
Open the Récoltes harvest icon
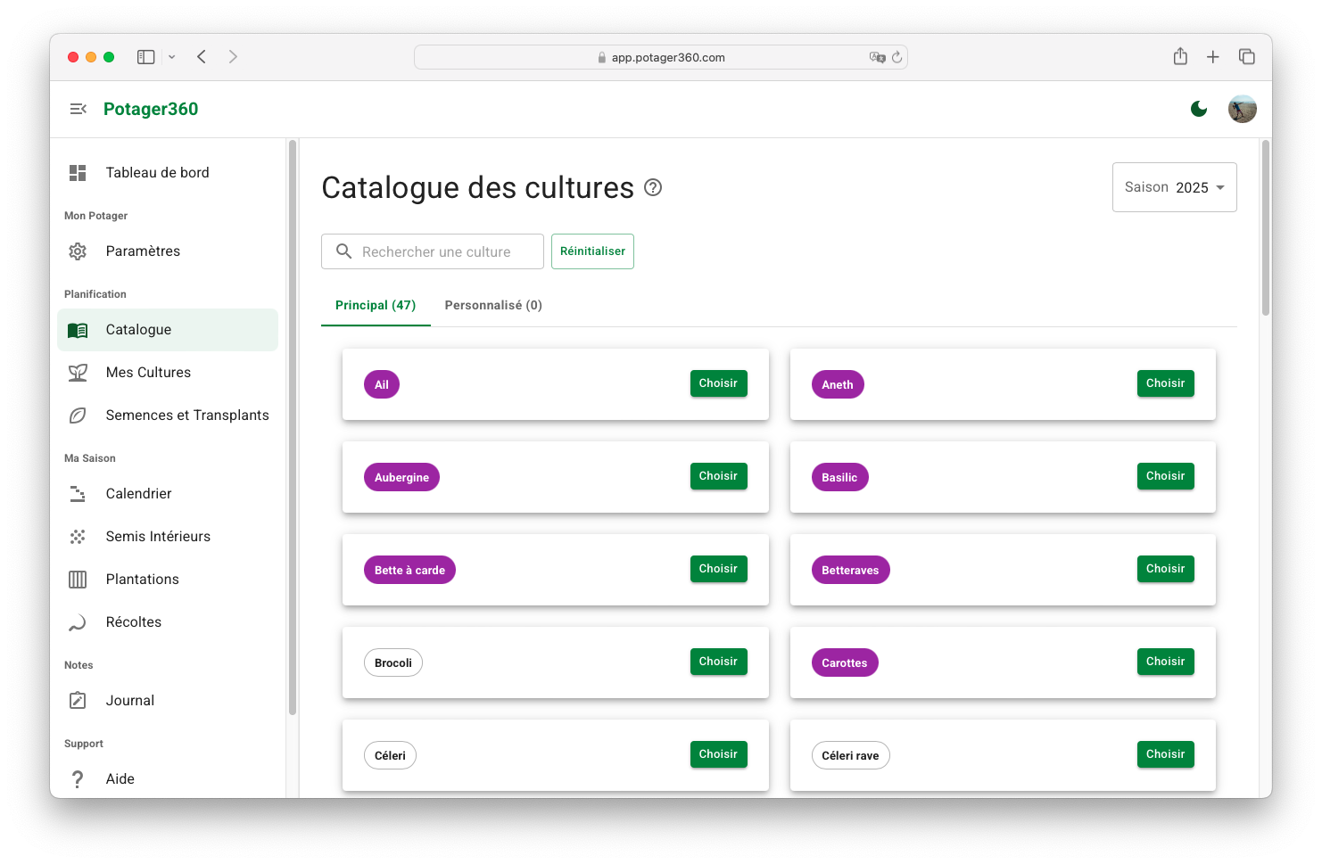pyautogui.click(x=78, y=621)
